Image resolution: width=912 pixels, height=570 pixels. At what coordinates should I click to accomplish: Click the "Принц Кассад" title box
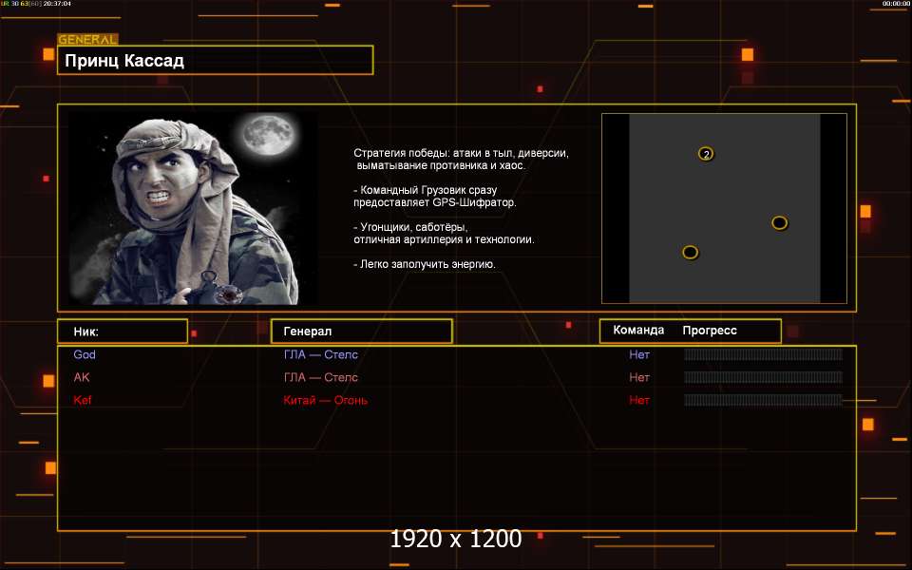click(x=215, y=61)
